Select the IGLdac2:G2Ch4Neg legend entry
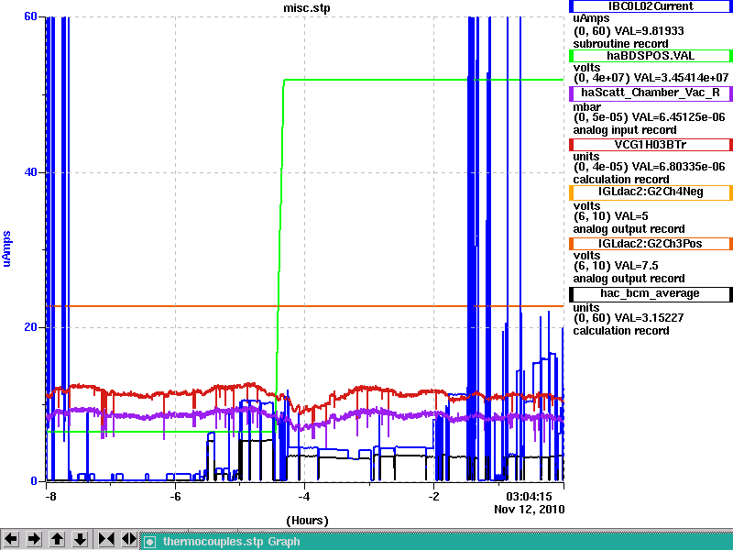Viewport: 733px width, 550px height. [x=651, y=192]
